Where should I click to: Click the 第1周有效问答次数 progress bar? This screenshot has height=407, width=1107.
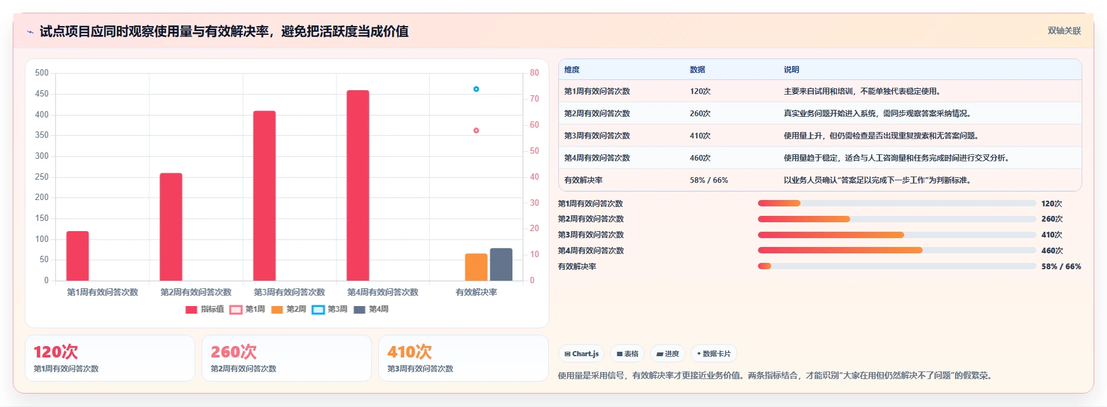click(x=897, y=203)
